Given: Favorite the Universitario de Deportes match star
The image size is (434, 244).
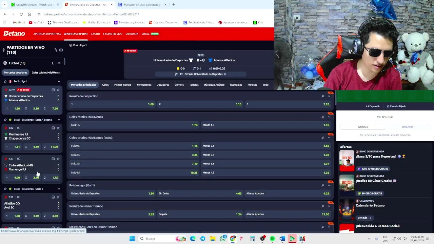Looking at the screenshot, I should 58,90.
